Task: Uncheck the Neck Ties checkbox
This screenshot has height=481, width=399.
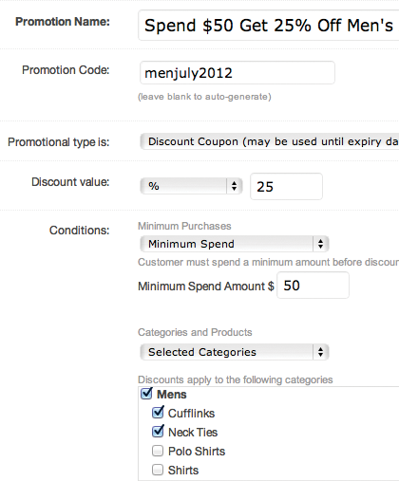Action: 158,432
